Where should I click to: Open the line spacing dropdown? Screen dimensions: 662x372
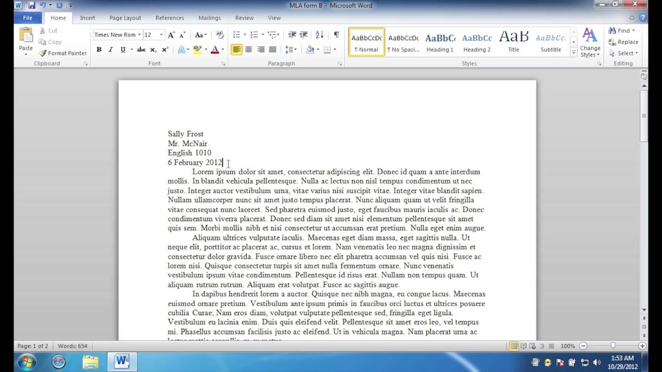click(291, 50)
